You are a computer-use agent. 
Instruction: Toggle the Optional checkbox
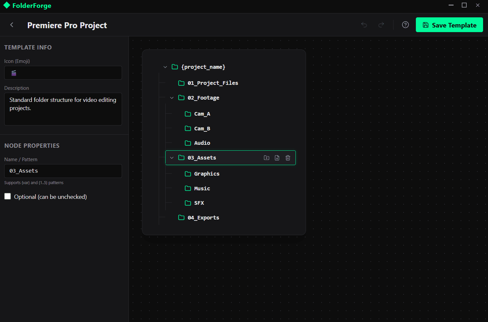8,196
